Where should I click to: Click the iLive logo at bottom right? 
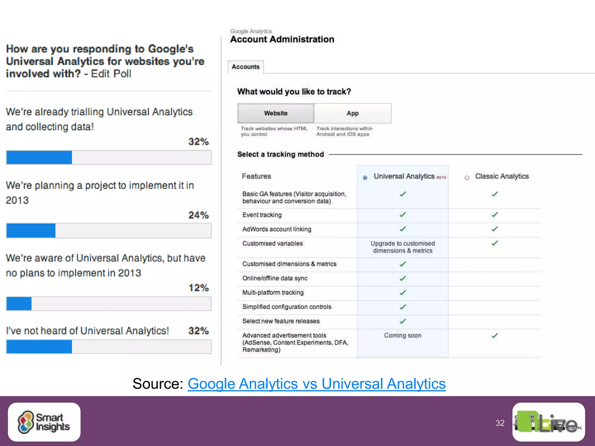tap(549, 422)
